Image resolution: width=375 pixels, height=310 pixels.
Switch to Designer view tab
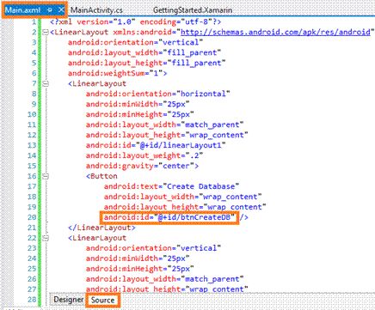coord(69,300)
